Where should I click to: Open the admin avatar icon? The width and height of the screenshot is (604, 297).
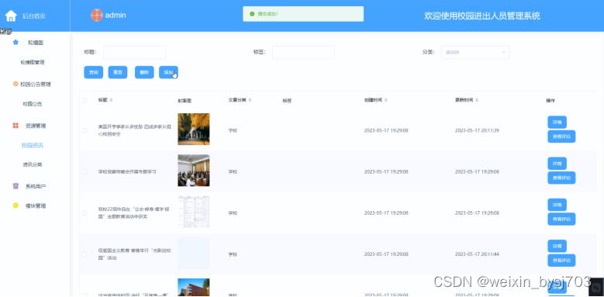97,16
